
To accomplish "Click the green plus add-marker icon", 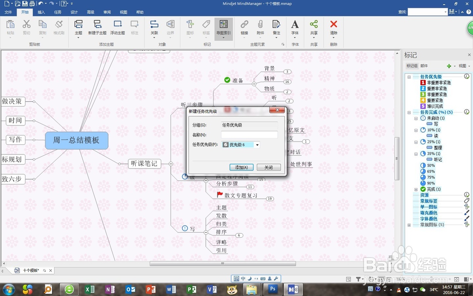I will coord(449,66).
